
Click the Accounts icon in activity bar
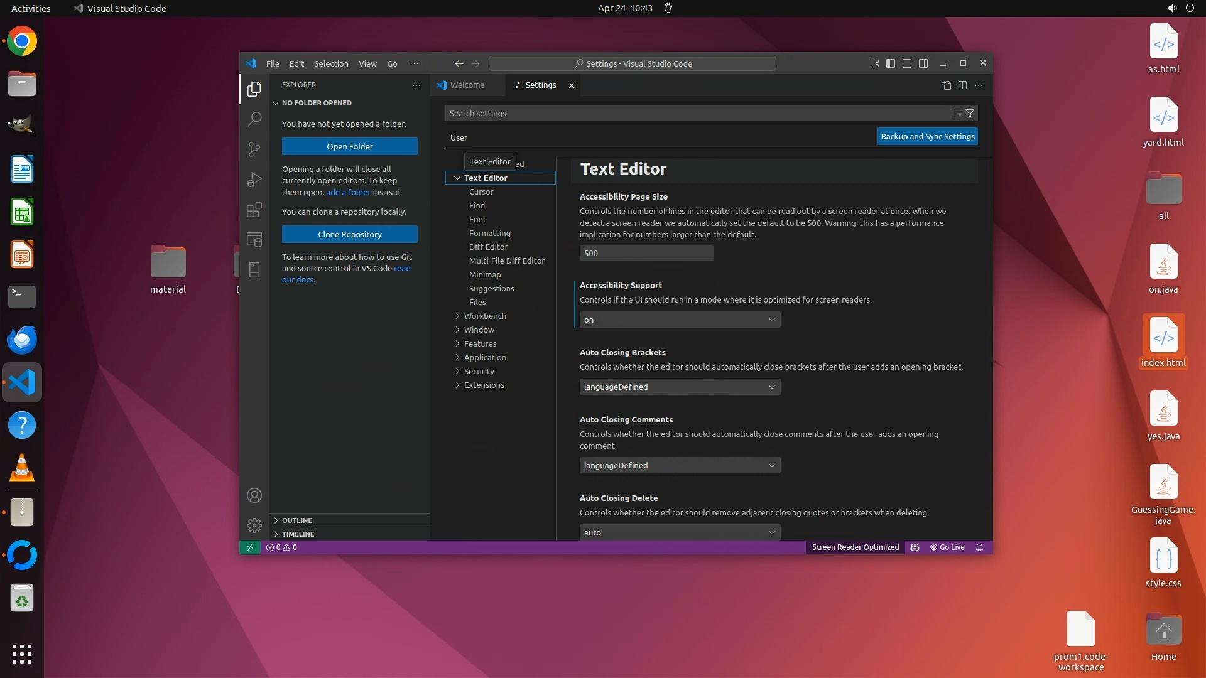point(254,495)
